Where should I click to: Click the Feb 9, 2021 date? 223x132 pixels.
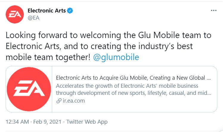click(x=47, y=122)
